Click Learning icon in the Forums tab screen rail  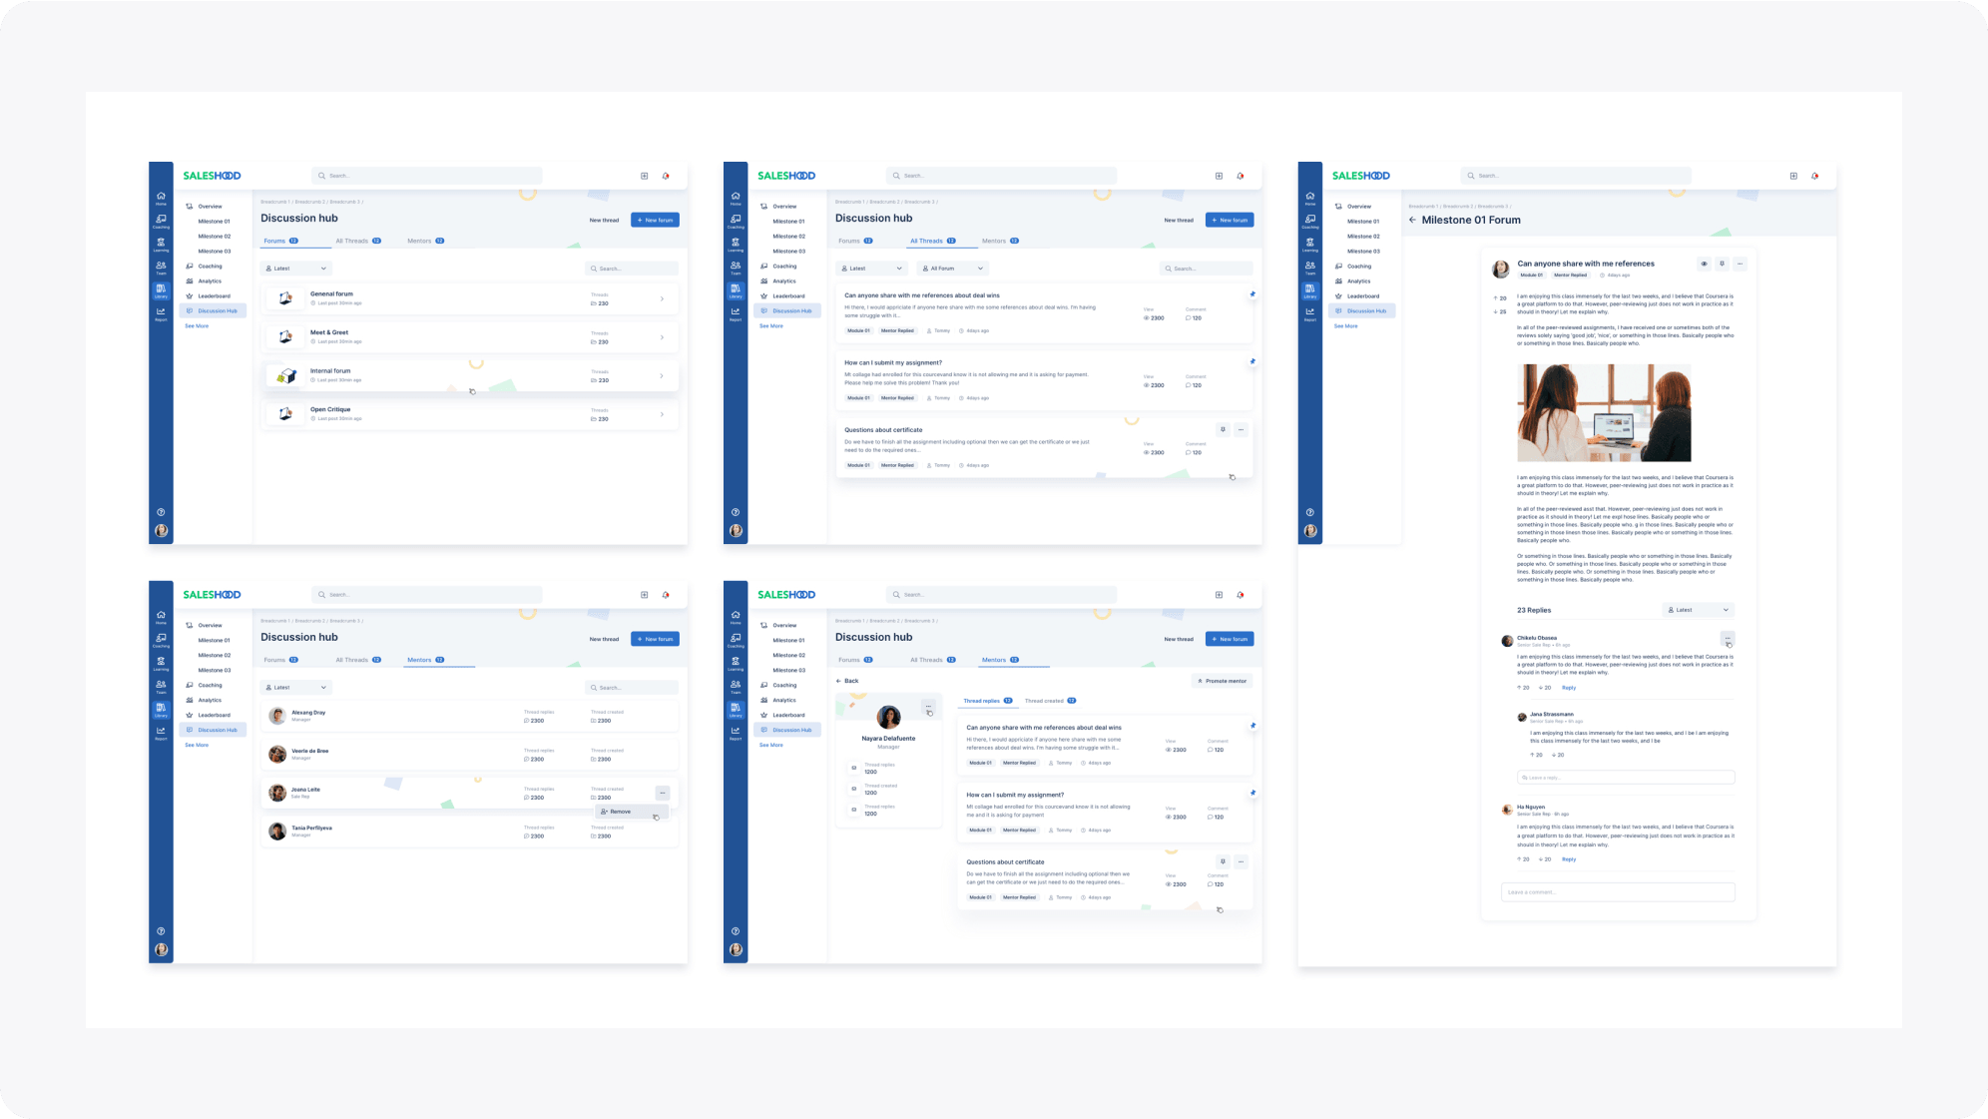click(x=161, y=245)
